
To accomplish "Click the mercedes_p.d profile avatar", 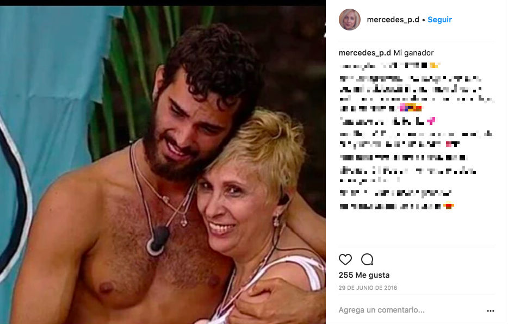I will pyautogui.click(x=350, y=20).
